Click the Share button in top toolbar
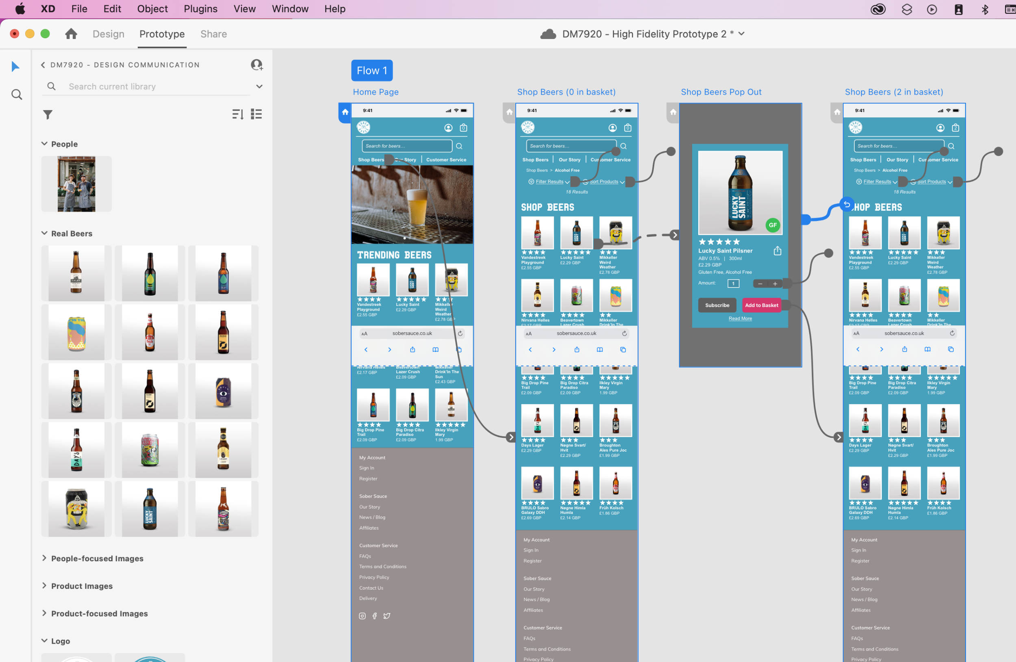This screenshot has height=662, width=1016. pos(213,34)
